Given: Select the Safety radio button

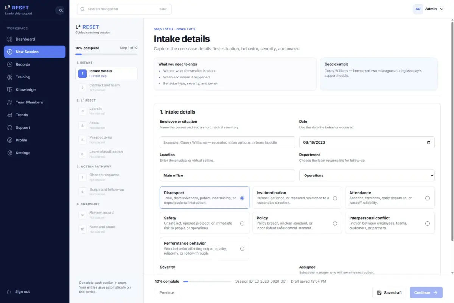Looking at the screenshot, I should coord(242,223).
